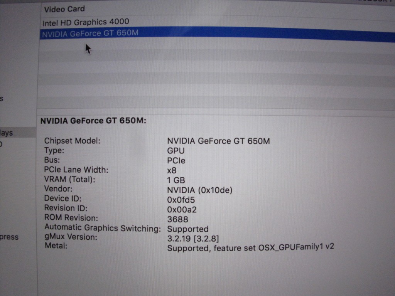Click the Automatic Graphics Switching: label
Screen dimensions: 395x296
[103, 228]
